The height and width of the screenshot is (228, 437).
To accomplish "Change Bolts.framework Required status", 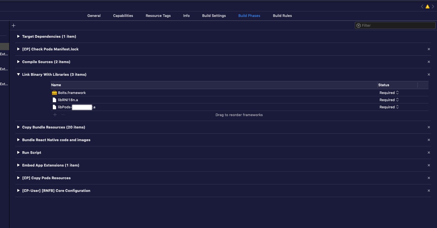I will 389,93.
